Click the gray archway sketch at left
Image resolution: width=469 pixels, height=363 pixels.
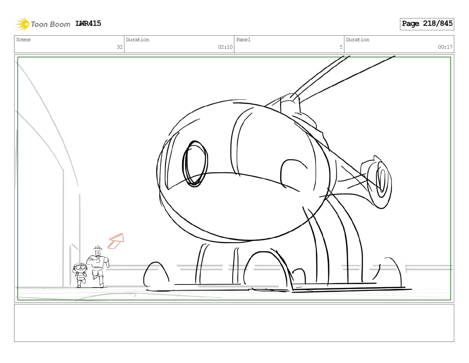coord(47,175)
